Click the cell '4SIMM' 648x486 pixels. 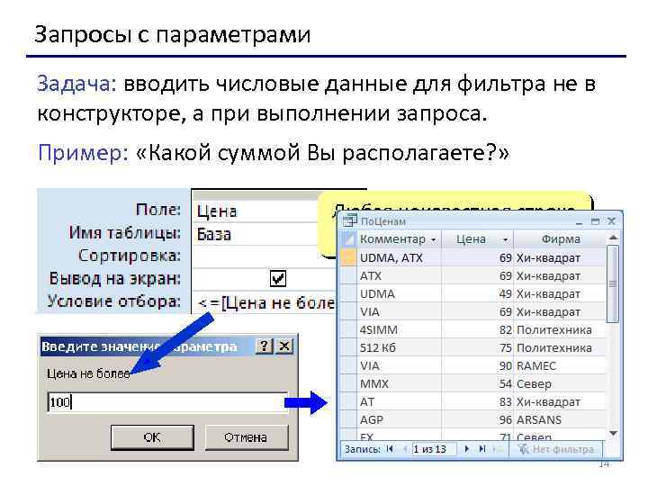coord(400,329)
